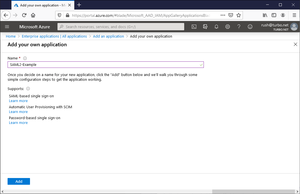The image size is (300, 194).
Task: Focus the Azure search resources box
Action: click(121, 27)
